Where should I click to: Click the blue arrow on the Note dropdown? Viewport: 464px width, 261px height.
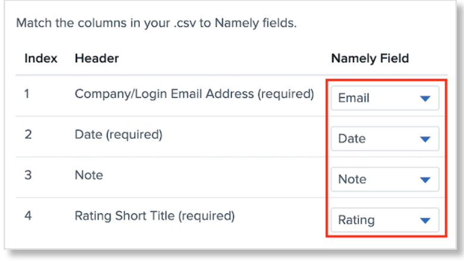pos(425,180)
